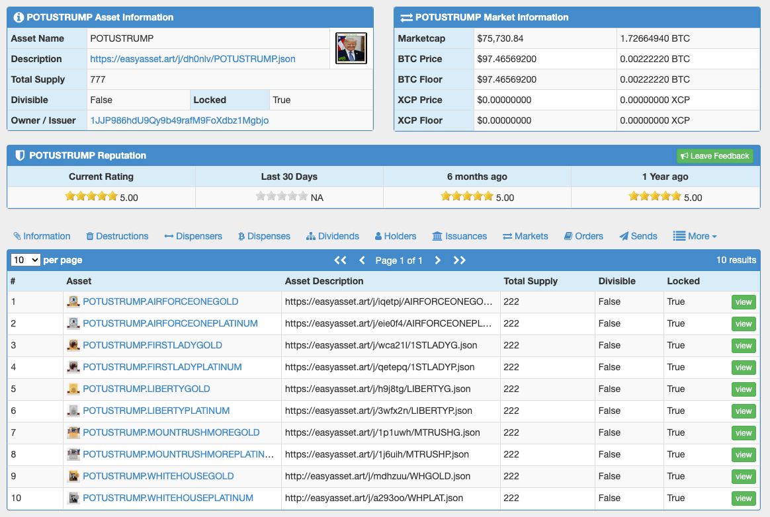This screenshot has width=770, height=517.
Task: Select the WHPLAT.json description URL cell
Action: 374,498
